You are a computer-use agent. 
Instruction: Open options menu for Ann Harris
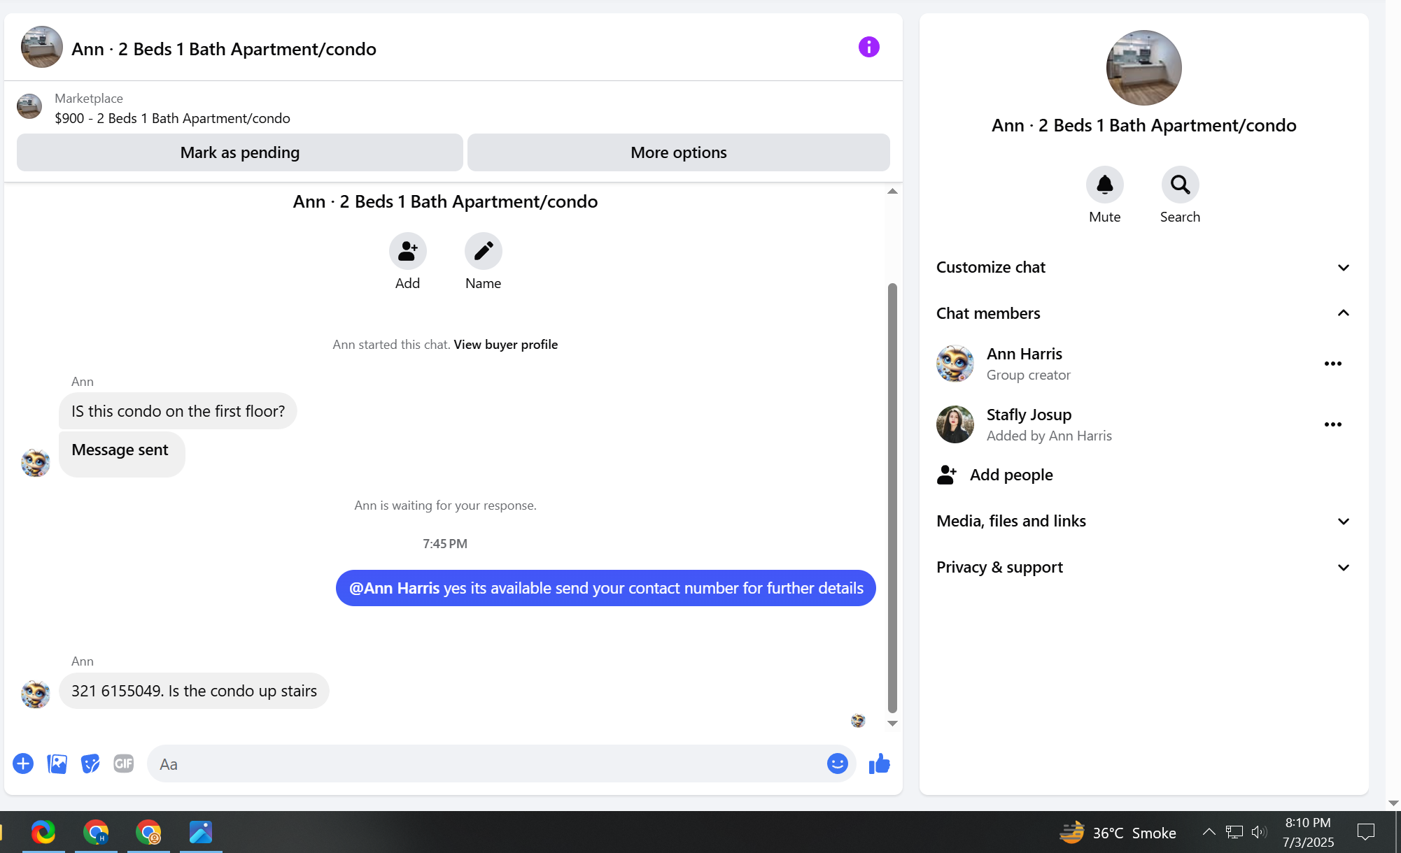coord(1332,364)
